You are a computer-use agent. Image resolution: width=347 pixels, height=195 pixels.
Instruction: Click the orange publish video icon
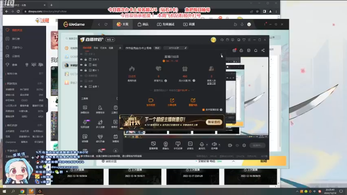(151, 101)
